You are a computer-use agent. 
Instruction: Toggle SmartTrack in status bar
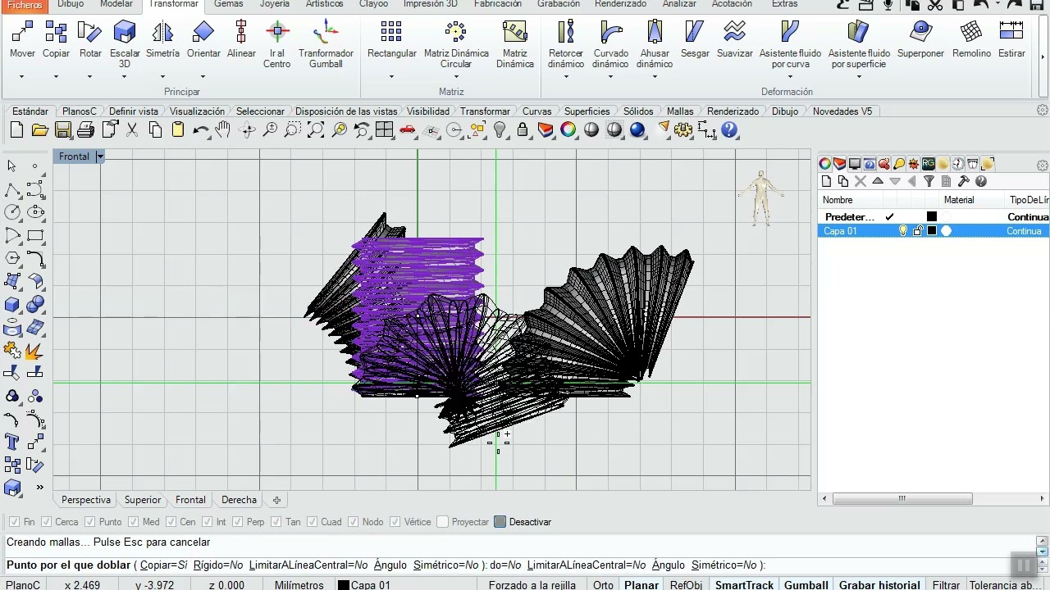(744, 585)
